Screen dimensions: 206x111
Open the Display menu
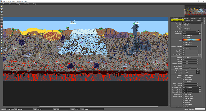(x=18, y=4)
